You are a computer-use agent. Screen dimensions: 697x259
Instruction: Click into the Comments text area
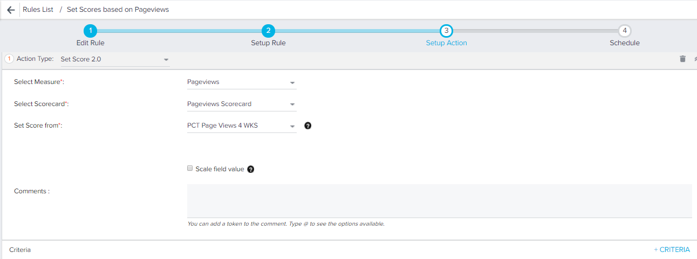(x=439, y=201)
